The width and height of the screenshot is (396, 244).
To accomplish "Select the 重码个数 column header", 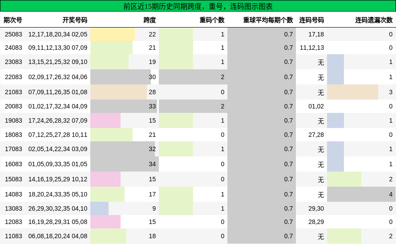I will (x=212, y=20).
